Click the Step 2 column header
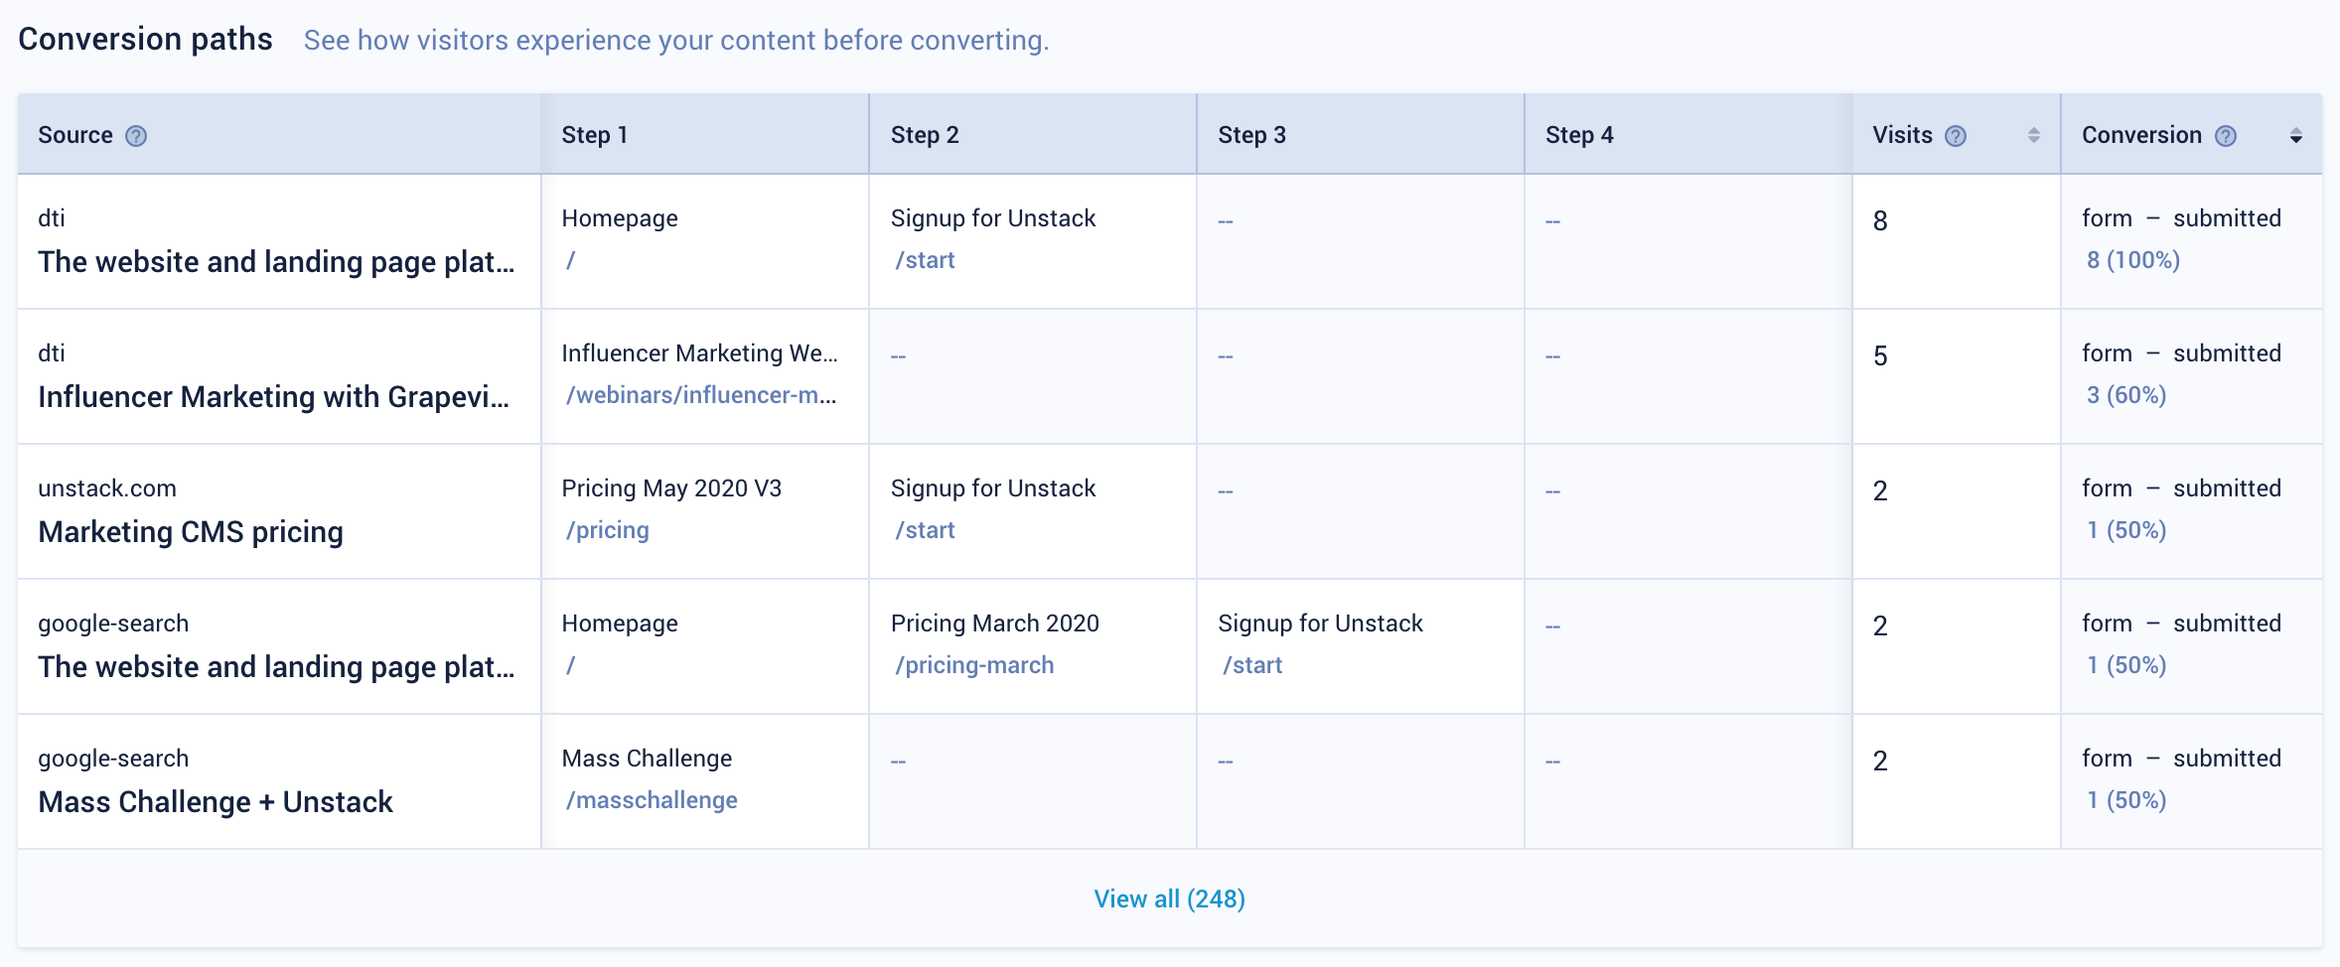The image size is (2340, 967). (925, 135)
